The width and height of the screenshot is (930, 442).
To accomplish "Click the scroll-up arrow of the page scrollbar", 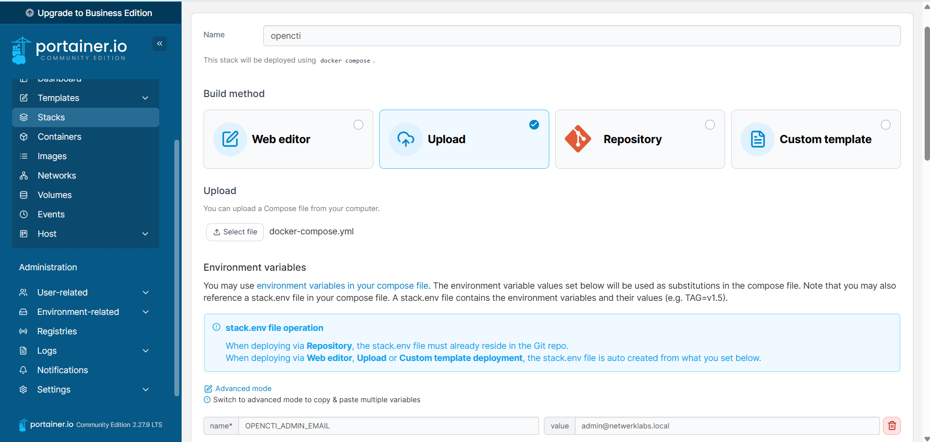I will (x=927, y=7).
